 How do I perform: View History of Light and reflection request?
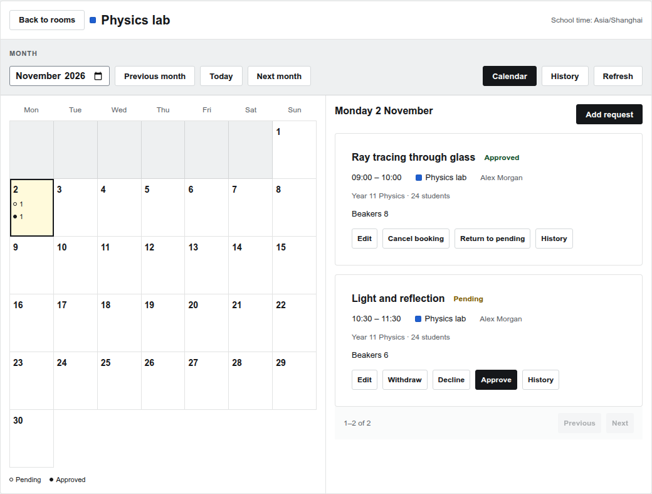pyautogui.click(x=540, y=380)
